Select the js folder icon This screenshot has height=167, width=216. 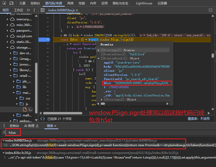point(22,104)
